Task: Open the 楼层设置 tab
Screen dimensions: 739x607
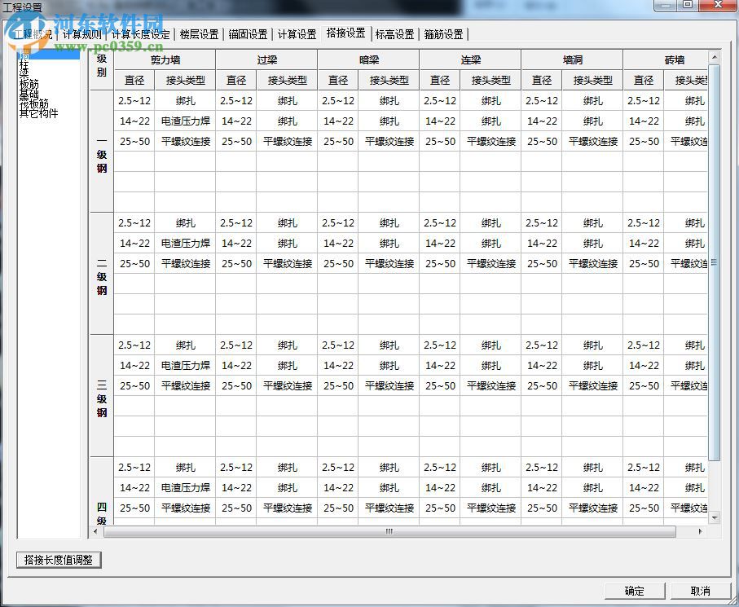Action: coord(199,34)
